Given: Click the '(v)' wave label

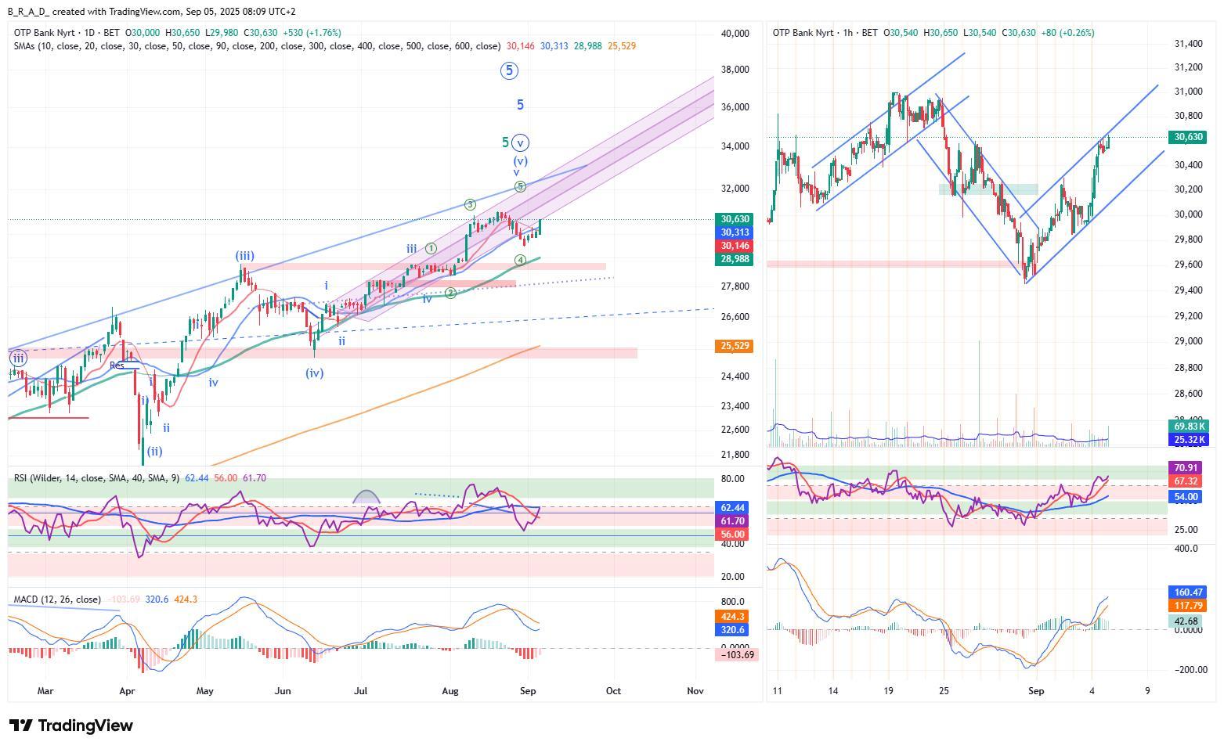Looking at the screenshot, I should 520,161.
